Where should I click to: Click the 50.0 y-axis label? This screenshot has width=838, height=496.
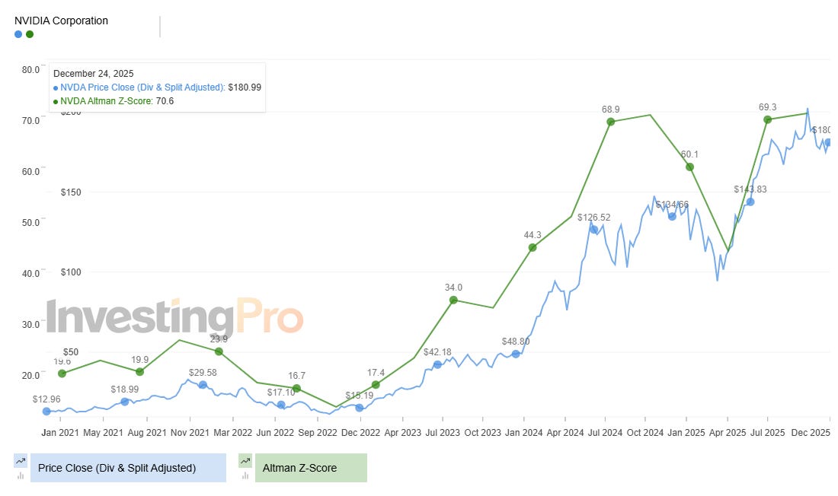(x=31, y=222)
